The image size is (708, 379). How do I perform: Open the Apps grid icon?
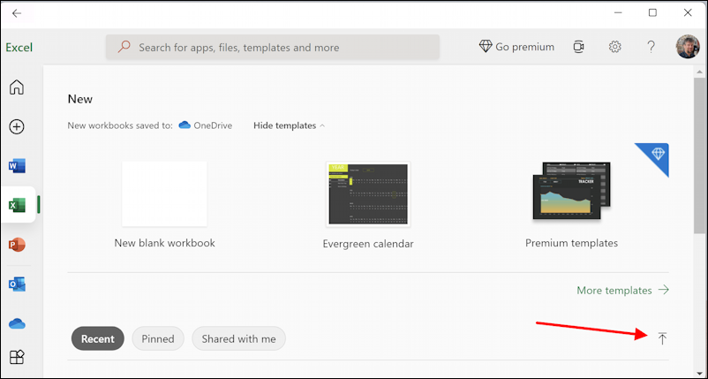point(17,357)
